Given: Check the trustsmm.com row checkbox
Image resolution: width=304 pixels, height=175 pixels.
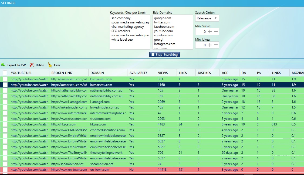Looking at the screenshot, I should (5, 119).
